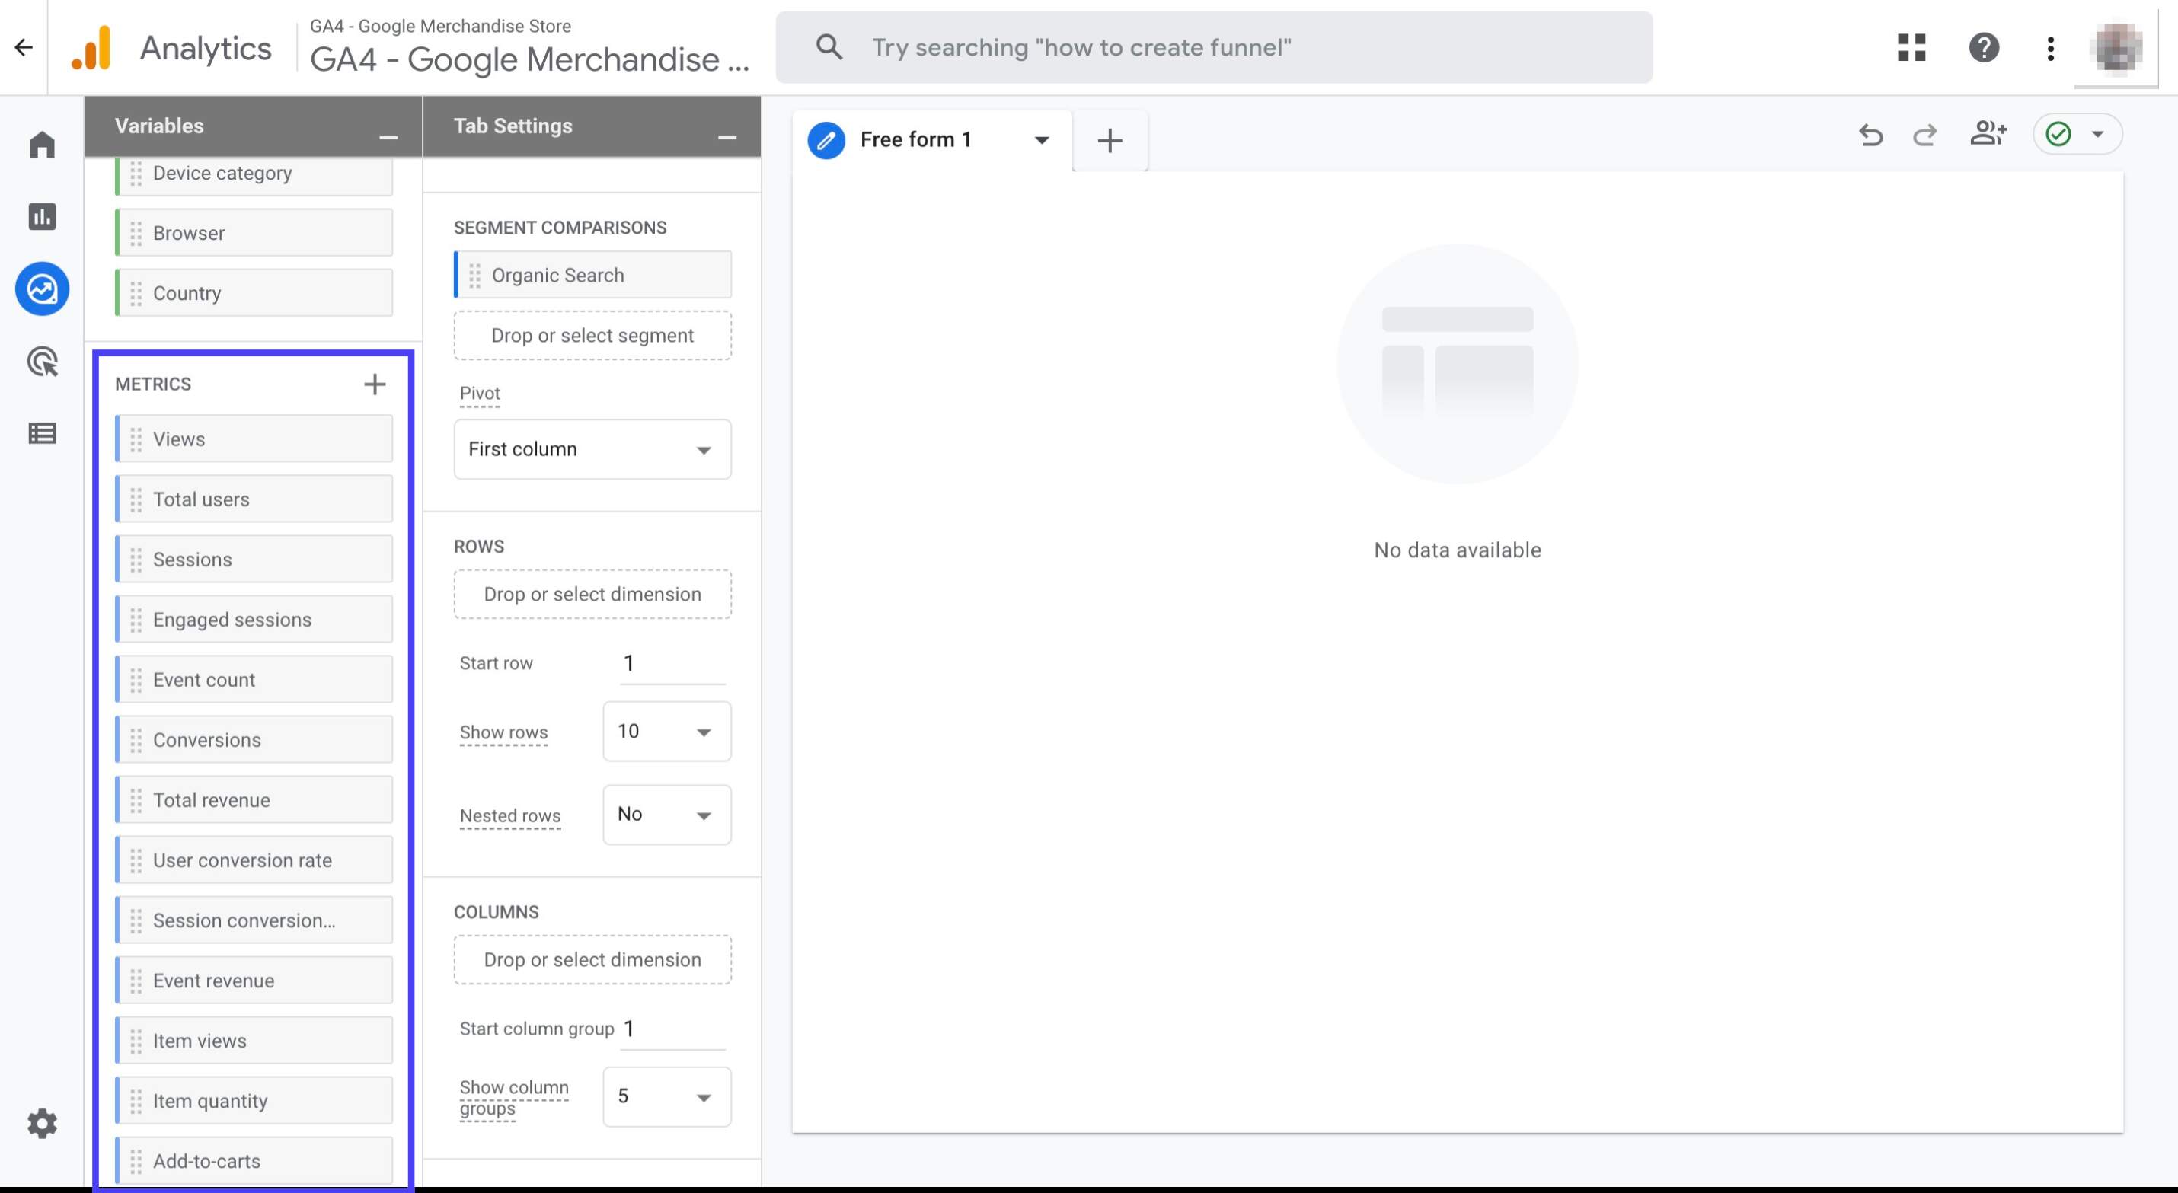Go back with the left arrow icon
Image resolution: width=2178 pixels, height=1193 pixels.
coord(24,47)
